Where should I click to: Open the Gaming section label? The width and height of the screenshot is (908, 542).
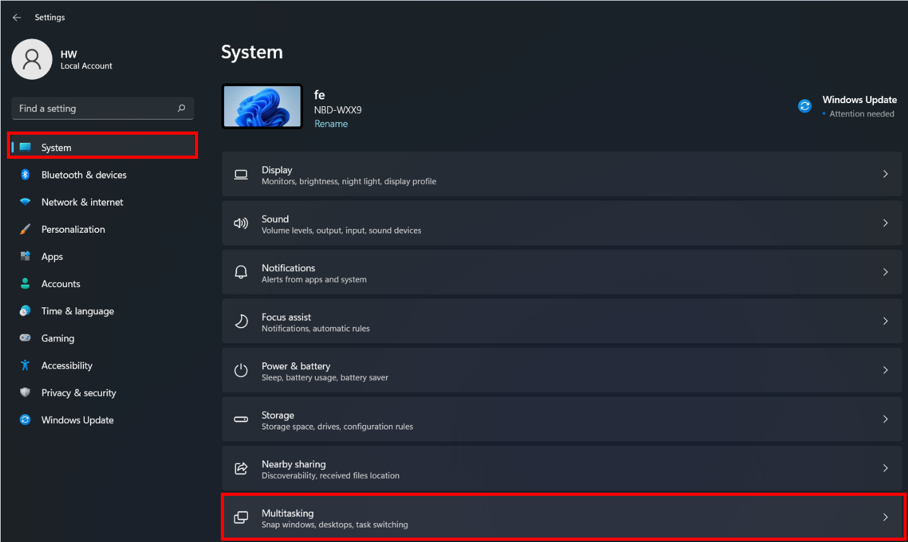58,338
